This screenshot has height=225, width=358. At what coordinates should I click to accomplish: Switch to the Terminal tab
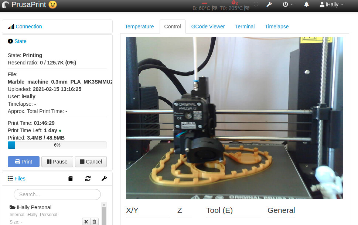click(245, 27)
